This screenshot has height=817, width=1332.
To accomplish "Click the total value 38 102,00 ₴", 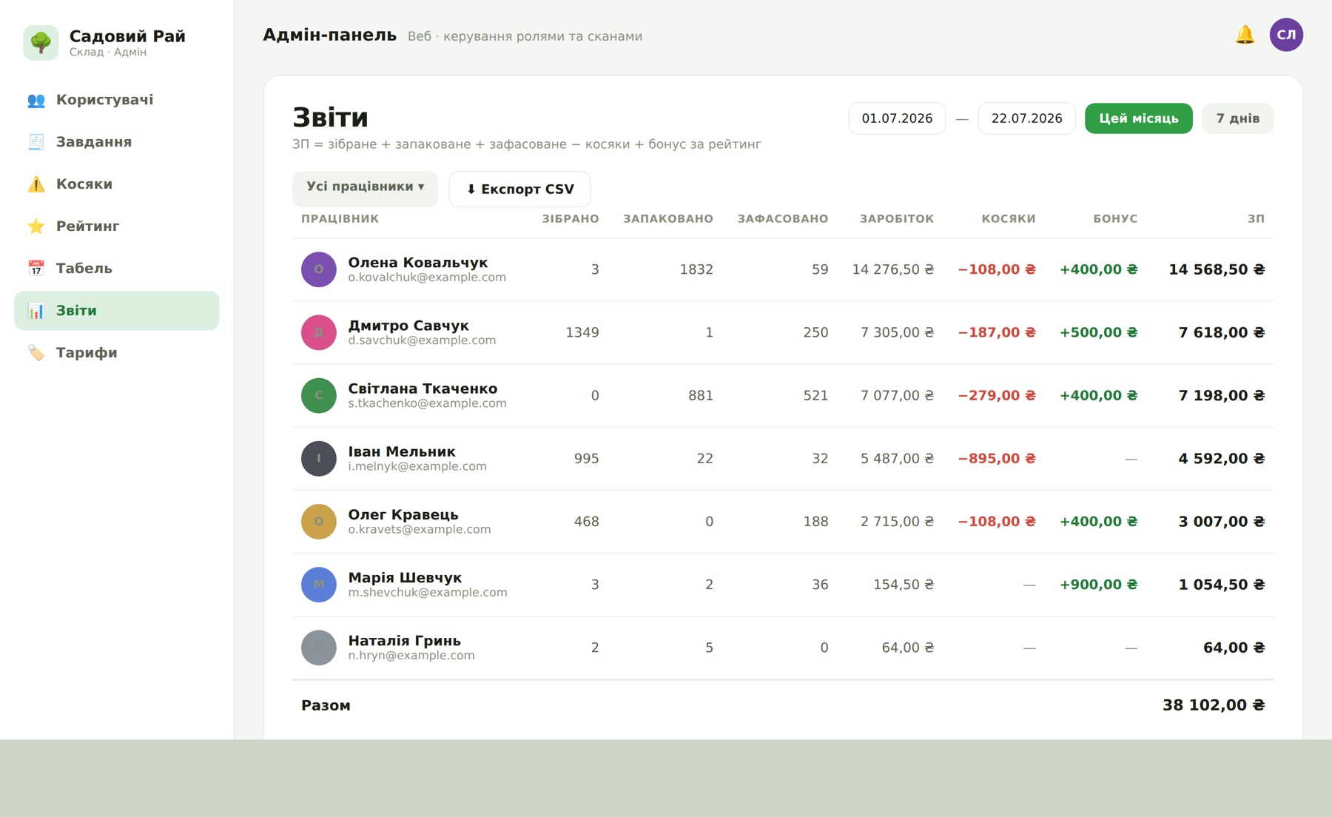I will click(x=1214, y=705).
